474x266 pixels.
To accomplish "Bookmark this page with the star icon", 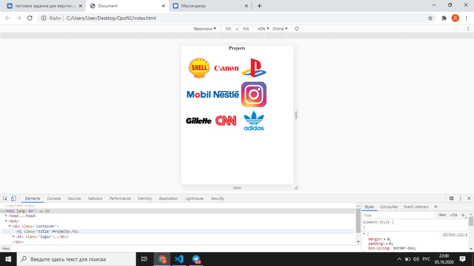I will tap(430, 18).
